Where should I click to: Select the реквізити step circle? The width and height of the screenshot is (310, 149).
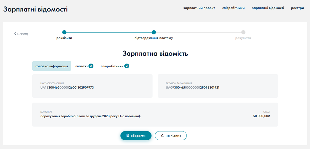tap(64, 32)
